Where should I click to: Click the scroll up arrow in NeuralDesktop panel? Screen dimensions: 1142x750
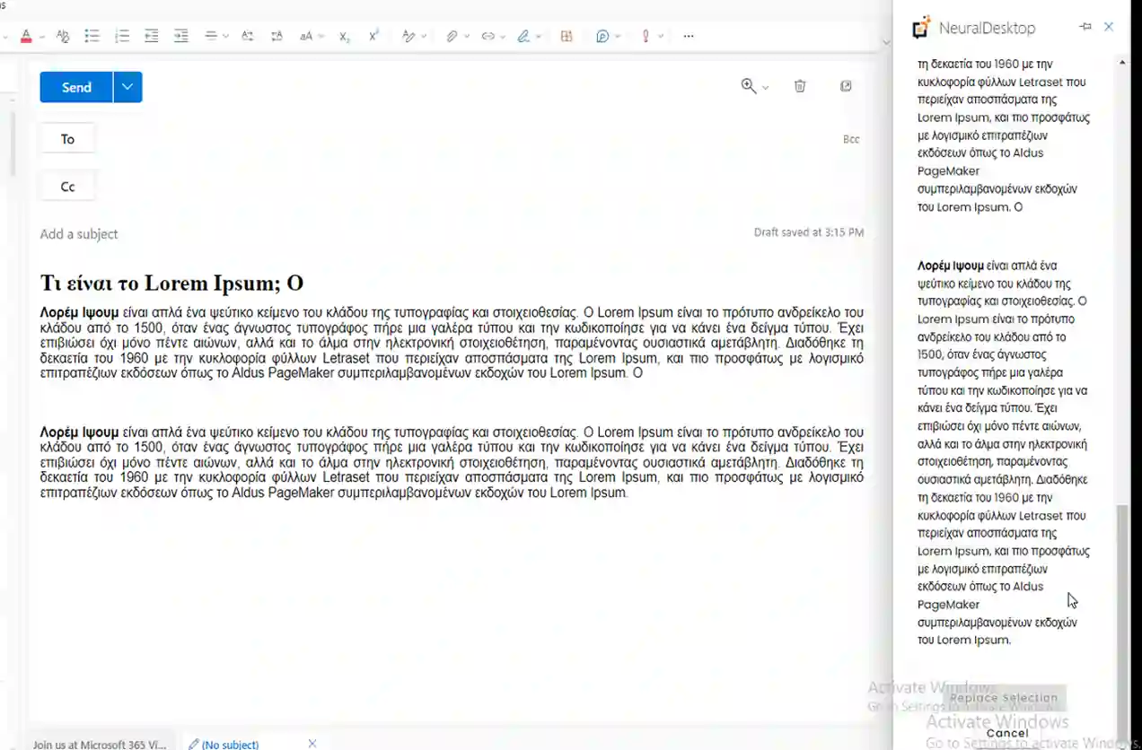(x=1122, y=62)
